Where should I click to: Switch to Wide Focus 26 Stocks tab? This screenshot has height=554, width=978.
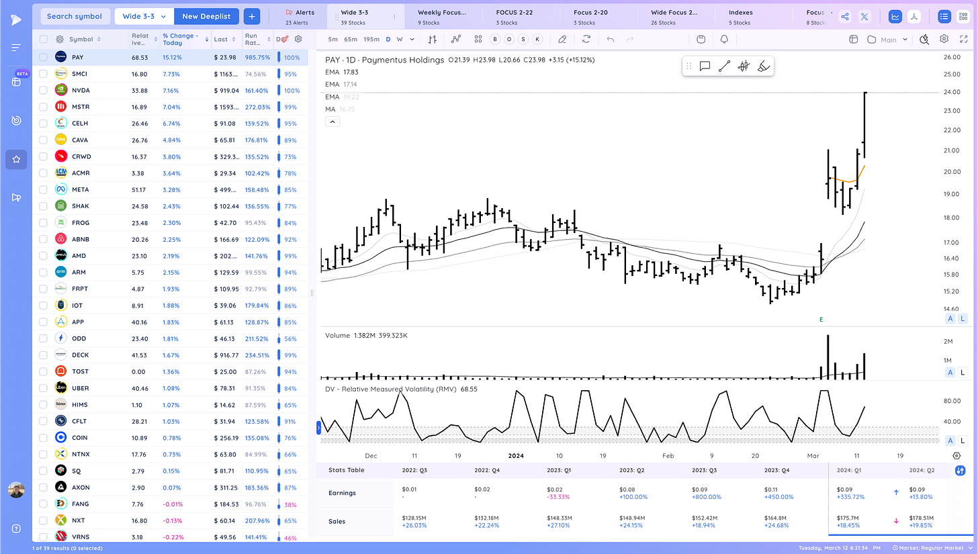click(x=676, y=17)
